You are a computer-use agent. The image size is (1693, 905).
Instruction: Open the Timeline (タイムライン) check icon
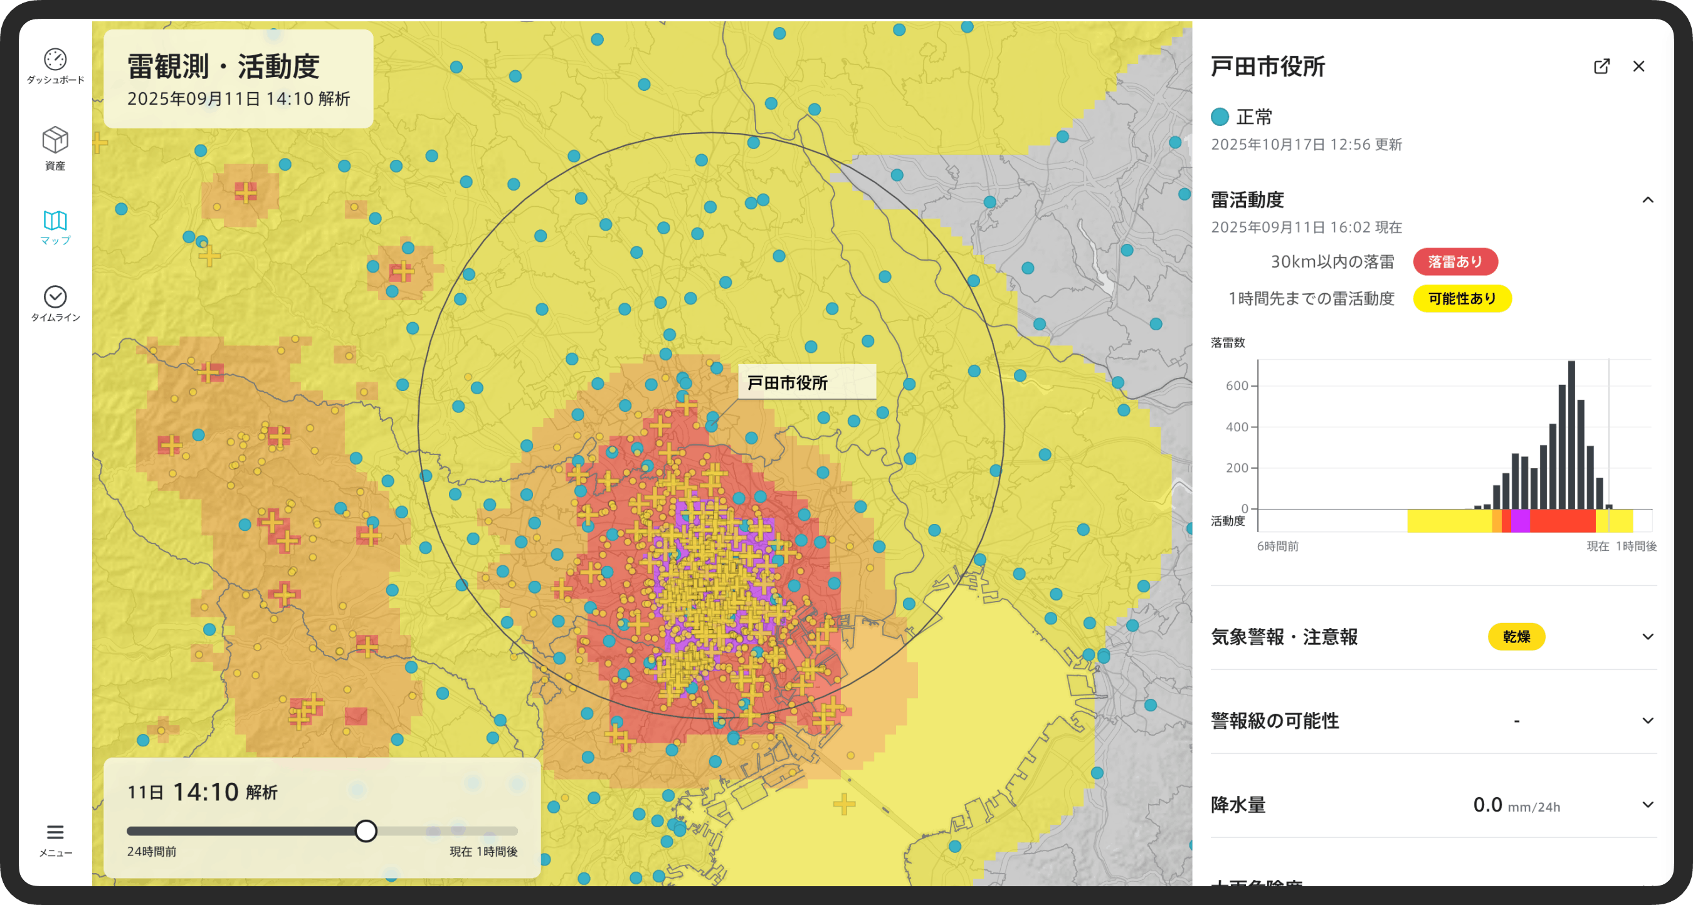point(55,298)
